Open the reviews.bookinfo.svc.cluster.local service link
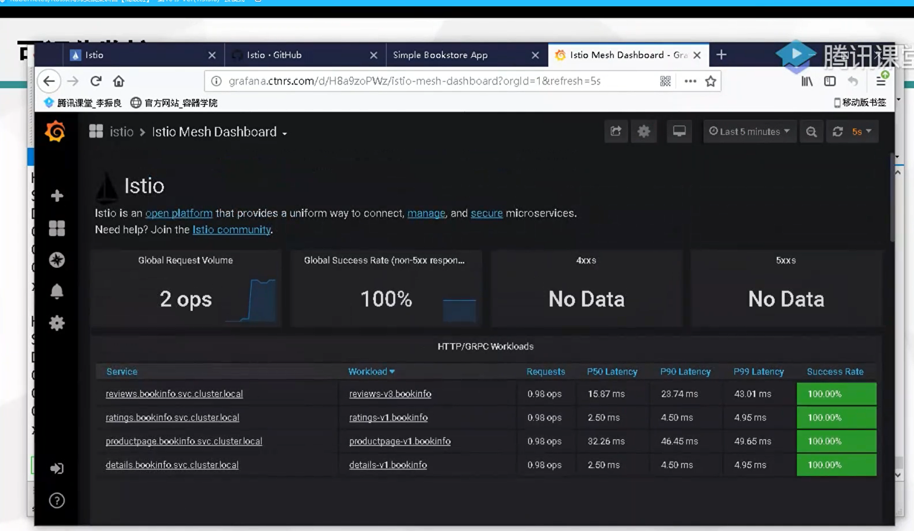 pos(174,394)
